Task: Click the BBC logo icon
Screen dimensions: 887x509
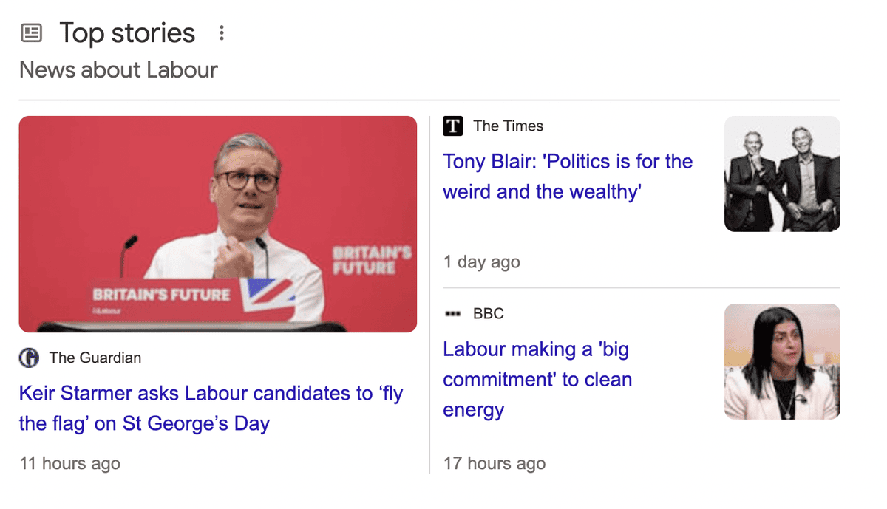Action: [452, 314]
